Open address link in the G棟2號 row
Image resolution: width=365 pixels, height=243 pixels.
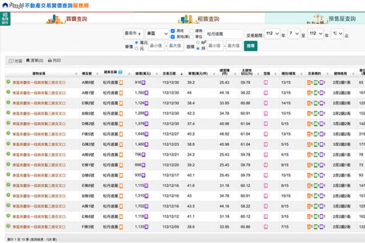coord(39,145)
